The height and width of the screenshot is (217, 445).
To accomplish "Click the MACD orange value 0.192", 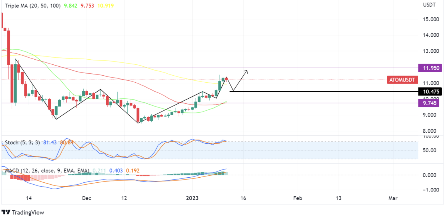I will click(133, 171).
